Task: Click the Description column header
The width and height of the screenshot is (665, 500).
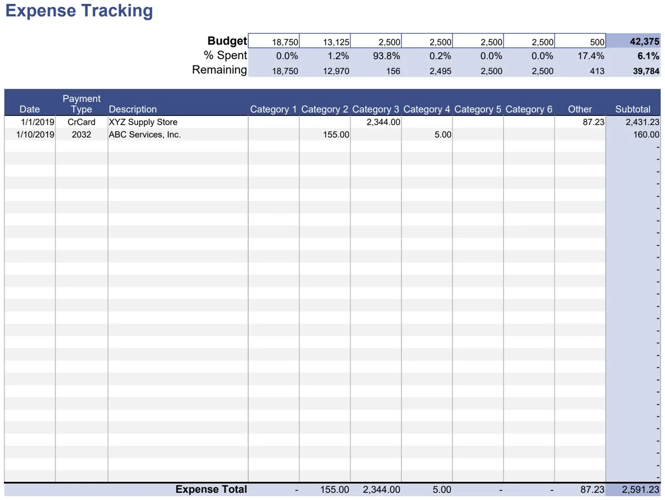Action: coord(133,109)
